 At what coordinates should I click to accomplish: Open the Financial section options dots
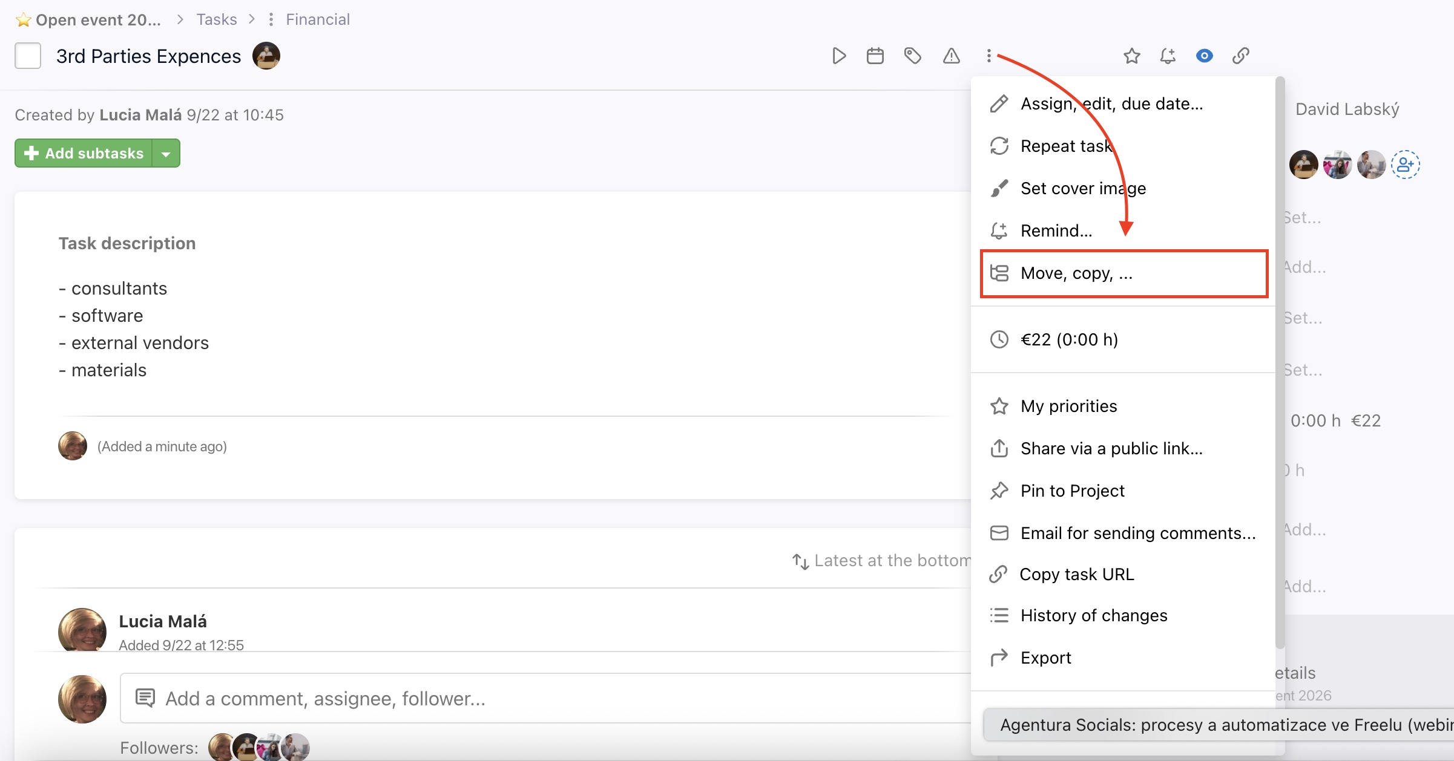click(x=271, y=19)
